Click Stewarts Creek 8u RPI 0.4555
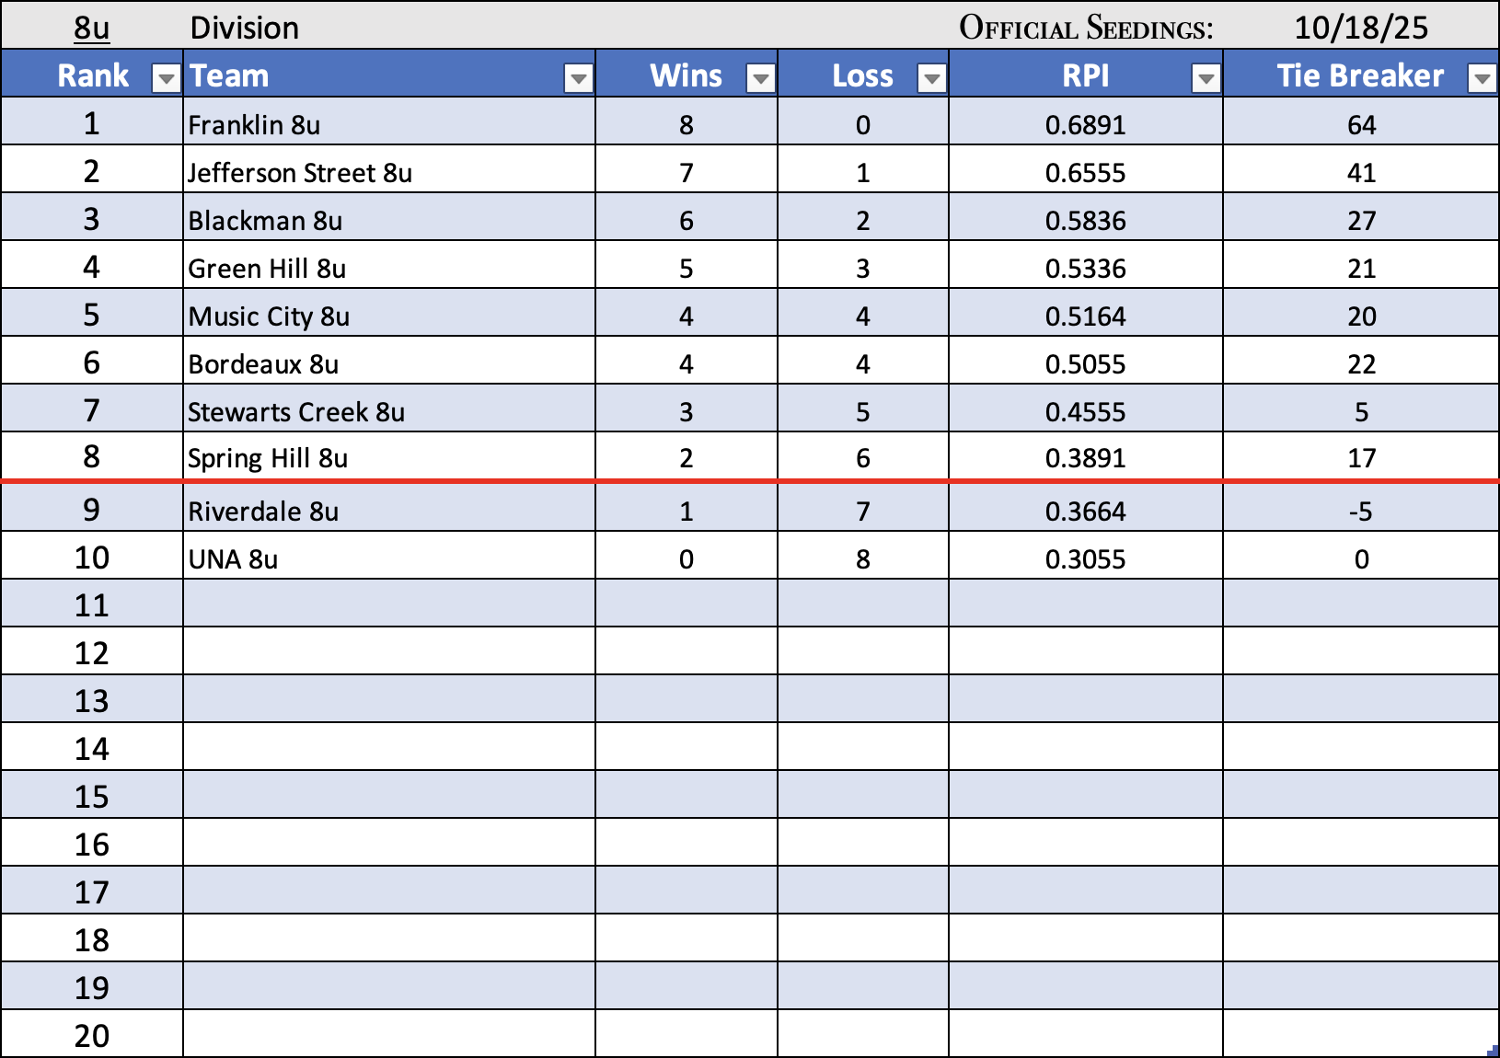This screenshot has width=1500, height=1058. pos(1085,412)
